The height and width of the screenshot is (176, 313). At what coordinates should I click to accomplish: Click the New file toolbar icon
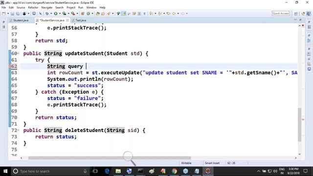pyautogui.click(x=4, y=14)
